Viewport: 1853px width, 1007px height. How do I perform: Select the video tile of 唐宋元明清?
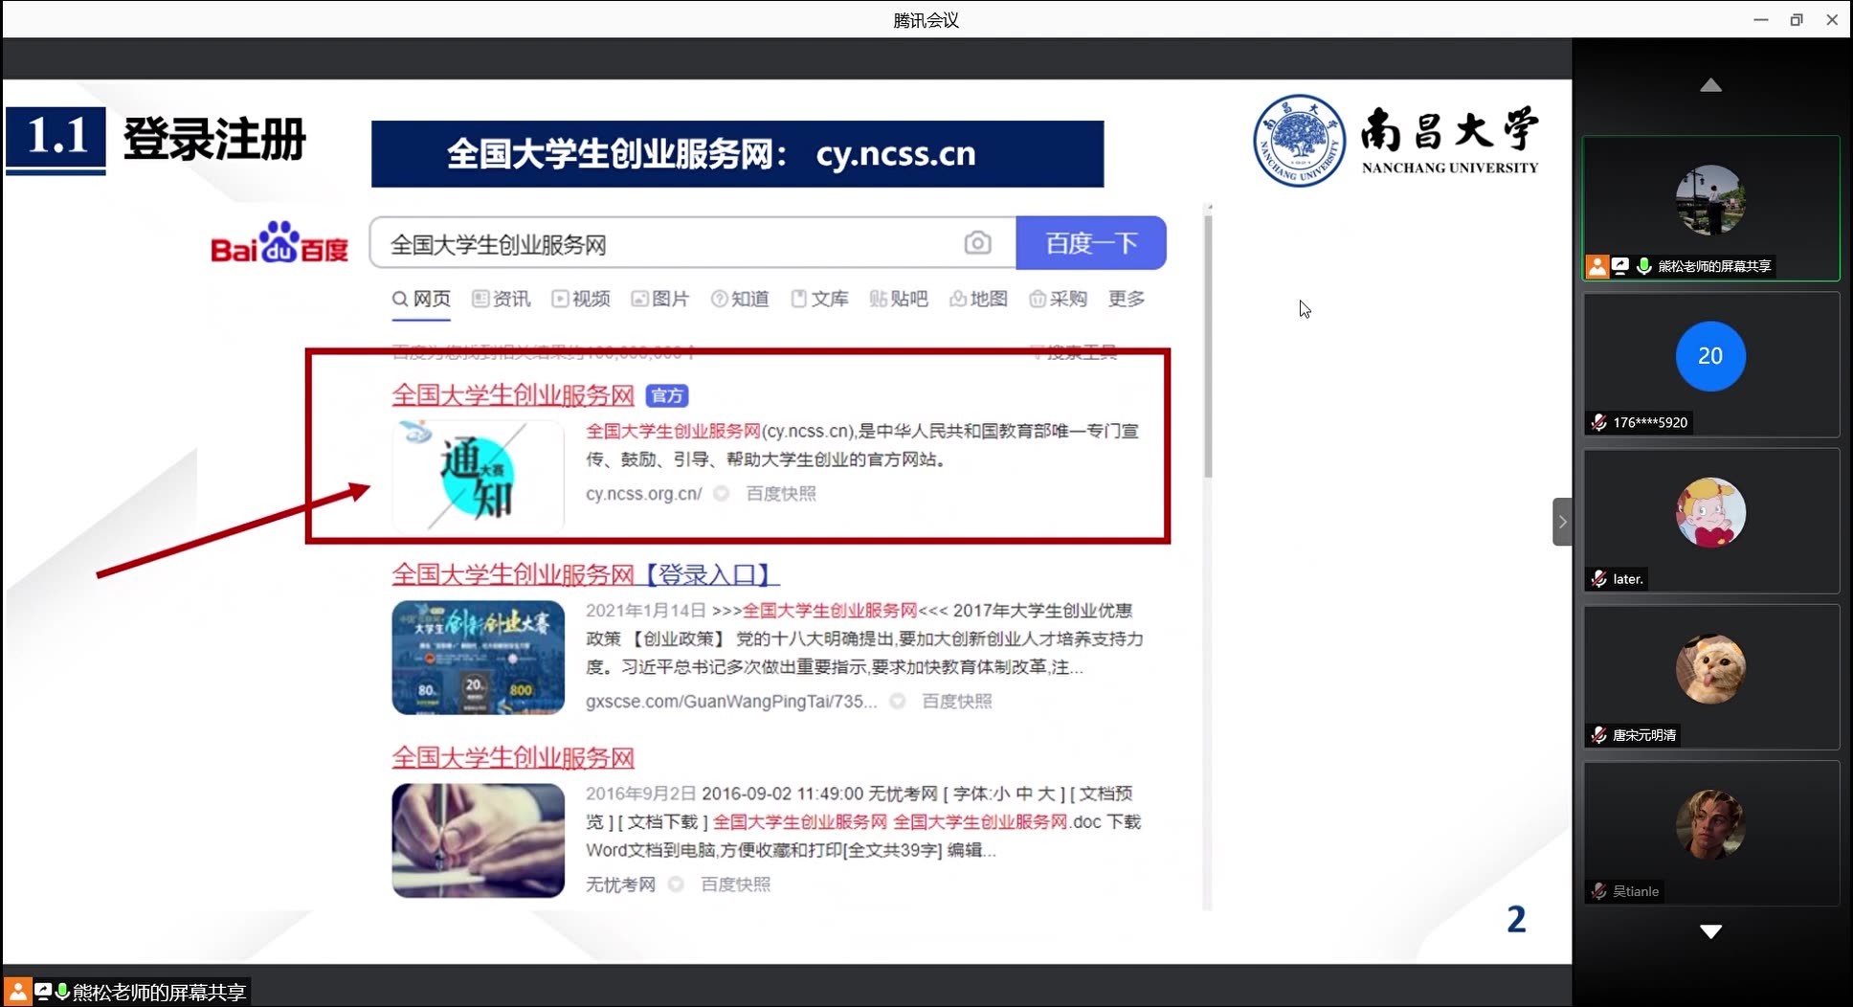coord(1711,677)
